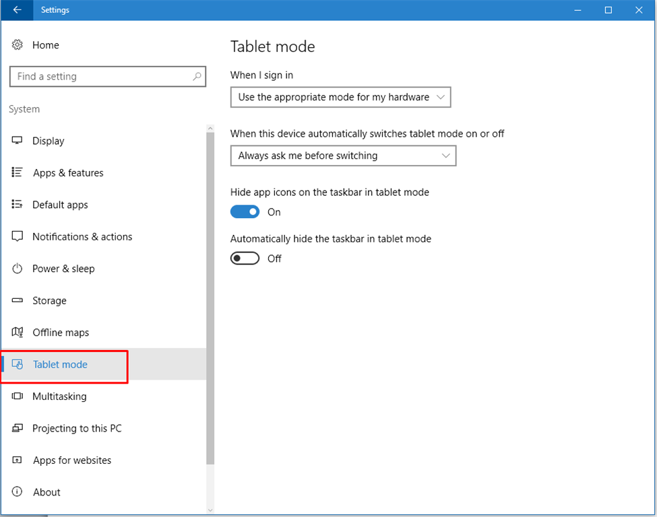Go to Multitasking settings

[x=104, y=396]
